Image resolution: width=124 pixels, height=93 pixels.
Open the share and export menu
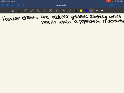(x=23, y=5)
